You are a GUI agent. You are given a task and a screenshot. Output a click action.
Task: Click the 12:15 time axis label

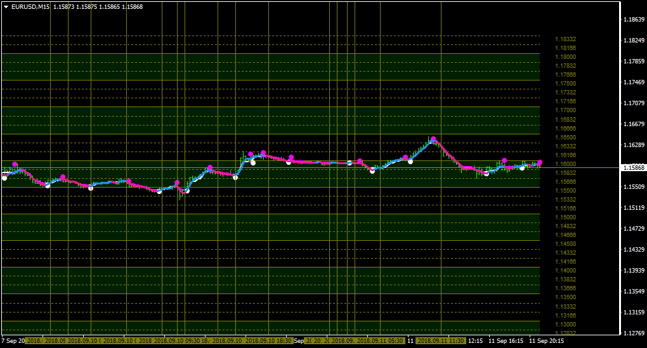475,341
